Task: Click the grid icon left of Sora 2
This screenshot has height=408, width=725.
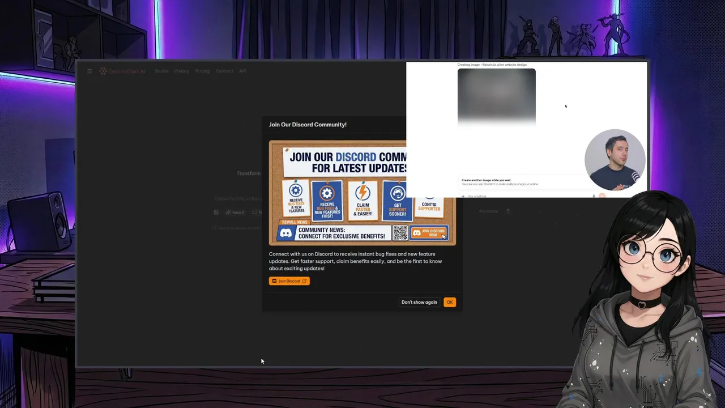Action: tap(216, 212)
